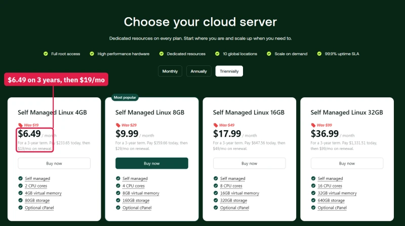Click the $17.99 price text

(227, 134)
